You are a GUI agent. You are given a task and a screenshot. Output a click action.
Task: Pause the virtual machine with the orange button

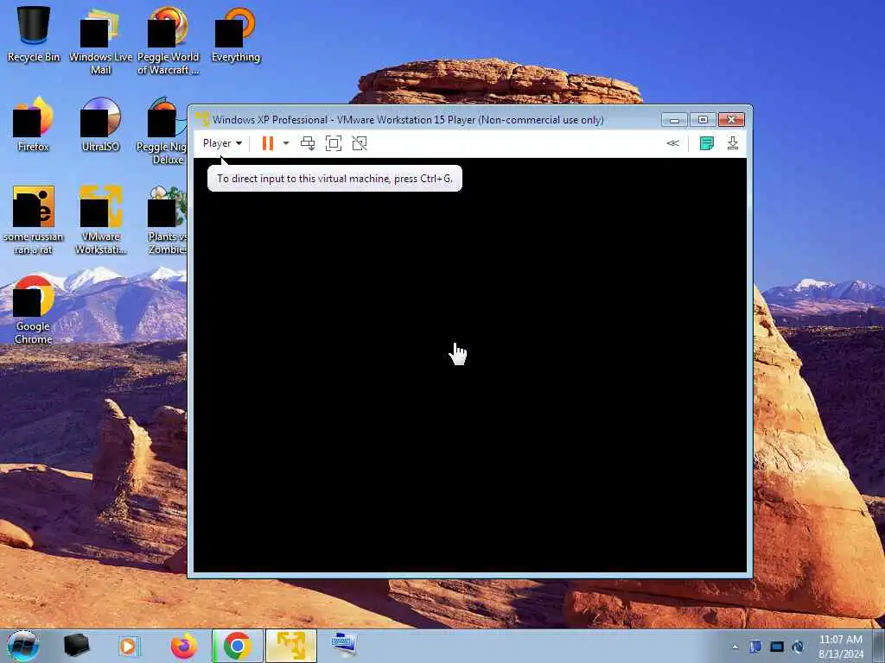point(268,143)
